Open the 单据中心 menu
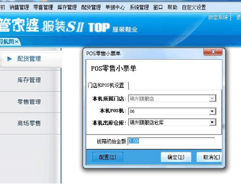Screen dimensions: 241x184 (x=115, y=7)
